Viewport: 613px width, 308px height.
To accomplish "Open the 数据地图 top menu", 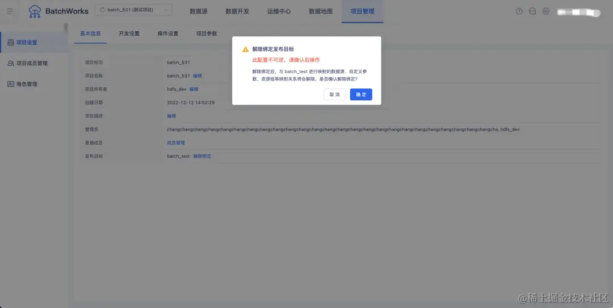I will click(x=321, y=11).
